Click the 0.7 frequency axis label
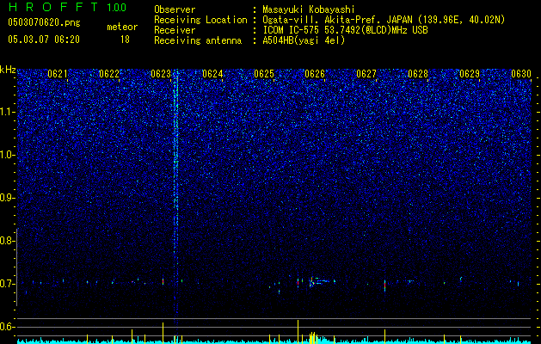 point(7,284)
